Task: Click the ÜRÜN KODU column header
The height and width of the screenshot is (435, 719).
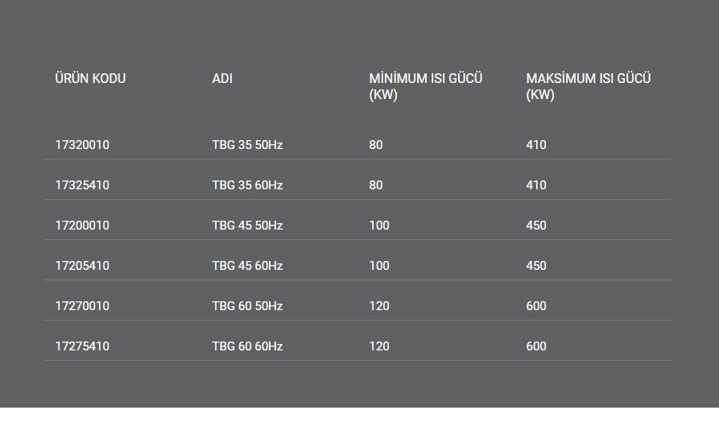Action: 90,78
